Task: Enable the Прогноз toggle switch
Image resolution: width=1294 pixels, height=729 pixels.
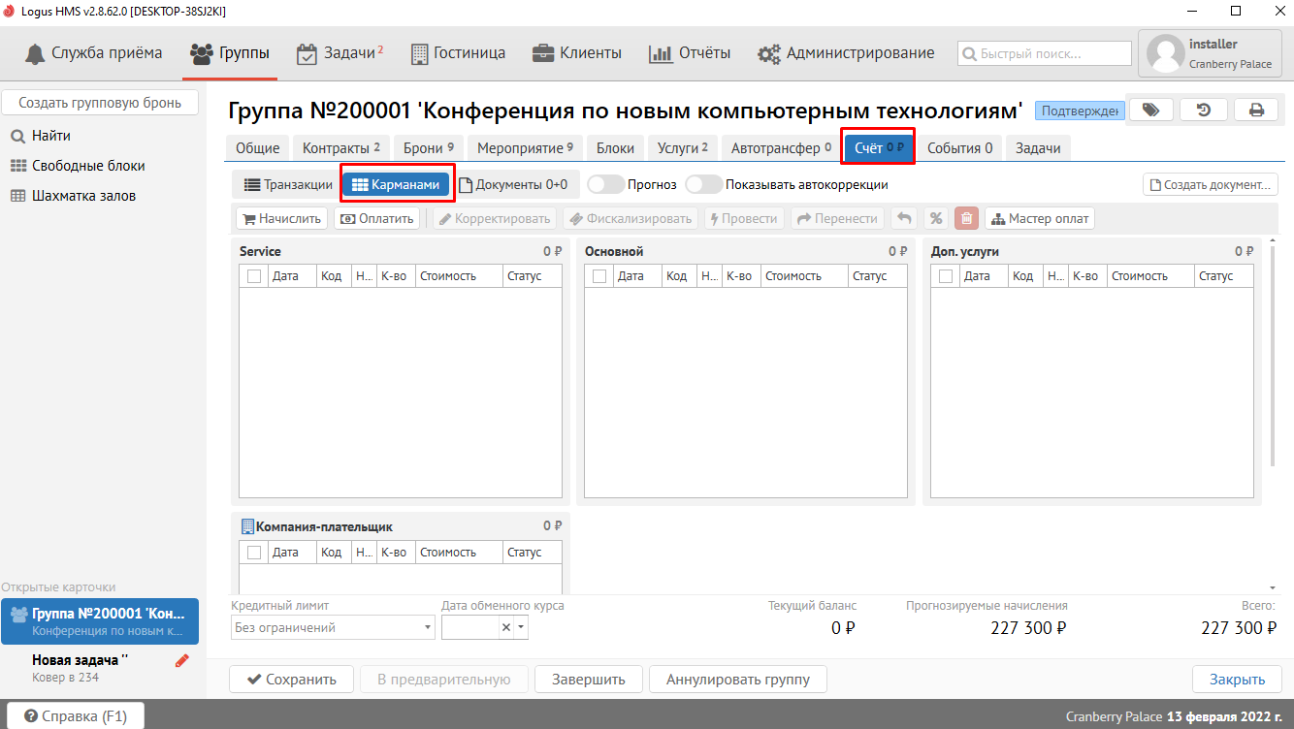Action: click(605, 184)
